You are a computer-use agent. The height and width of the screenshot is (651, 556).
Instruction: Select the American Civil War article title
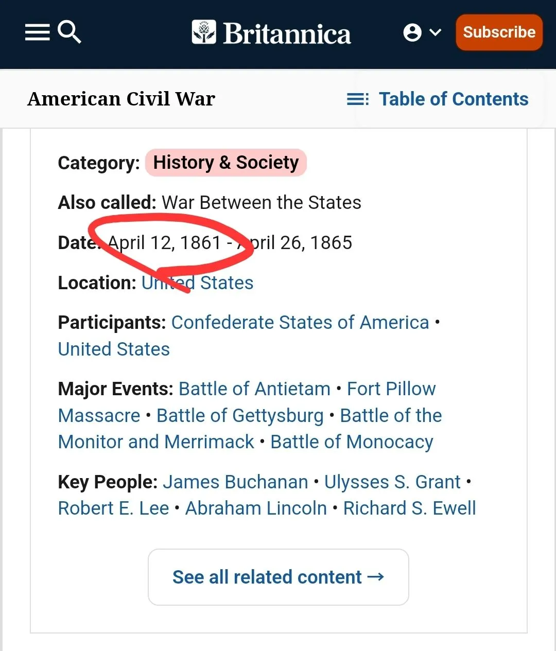tap(121, 98)
